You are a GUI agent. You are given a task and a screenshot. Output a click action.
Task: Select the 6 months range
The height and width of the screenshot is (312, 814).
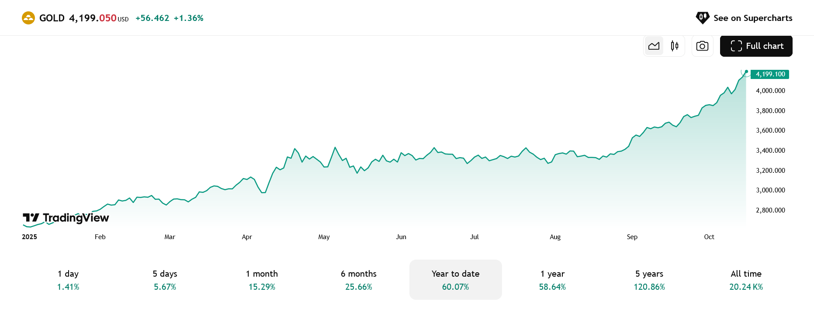click(x=359, y=280)
